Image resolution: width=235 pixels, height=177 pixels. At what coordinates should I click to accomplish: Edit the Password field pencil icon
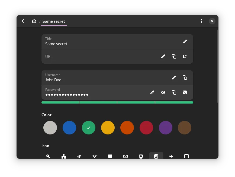pyautogui.click(x=152, y=92)
